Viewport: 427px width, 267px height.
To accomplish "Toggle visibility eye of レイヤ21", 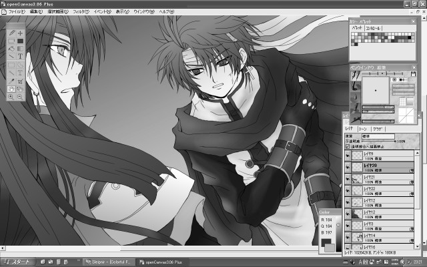I will pos(348,180).
